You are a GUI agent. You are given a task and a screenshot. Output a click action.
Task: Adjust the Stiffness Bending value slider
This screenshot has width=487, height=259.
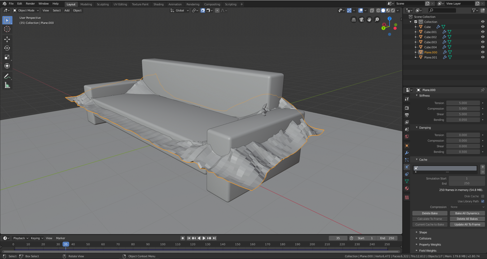pos(463,120)
